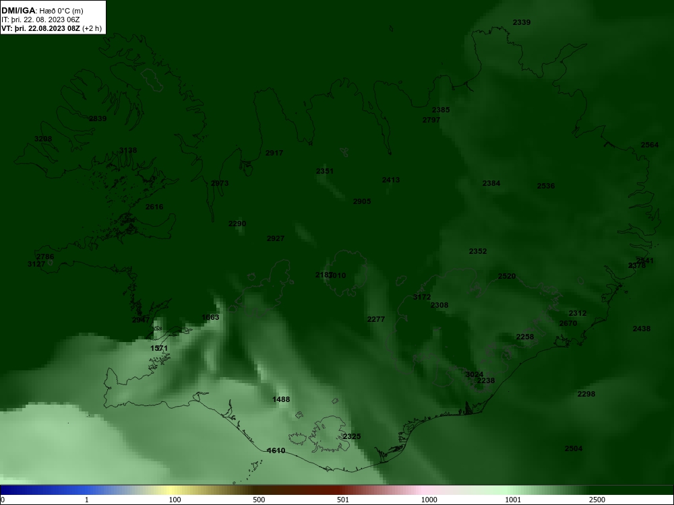Click the 2339 value north of the coast
674x505 pixels.
[522, 22]
